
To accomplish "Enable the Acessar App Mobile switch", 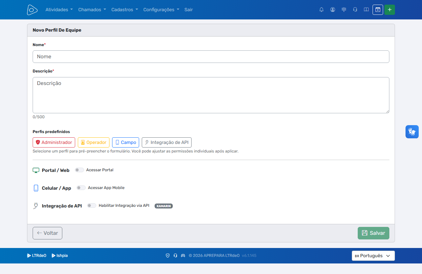I will (81, 188).
